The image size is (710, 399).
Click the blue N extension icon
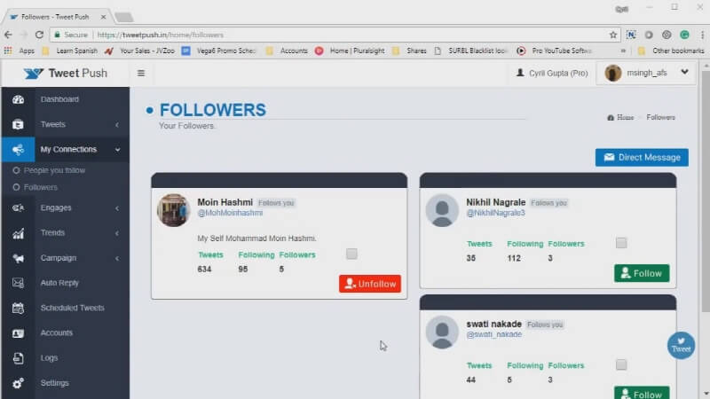coord(631,35)
